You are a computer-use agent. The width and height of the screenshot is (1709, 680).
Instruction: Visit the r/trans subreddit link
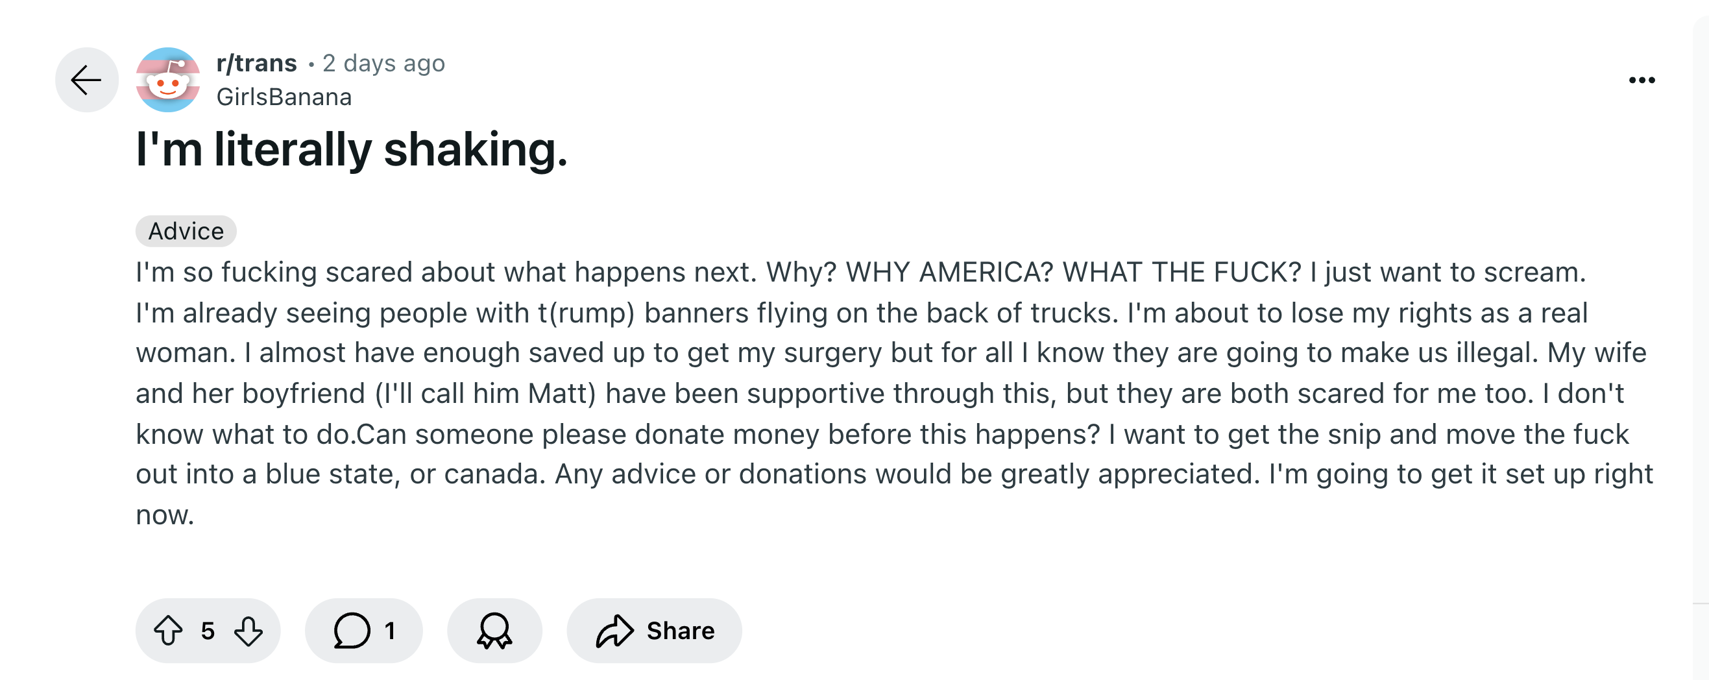click(x=256, y=63)
